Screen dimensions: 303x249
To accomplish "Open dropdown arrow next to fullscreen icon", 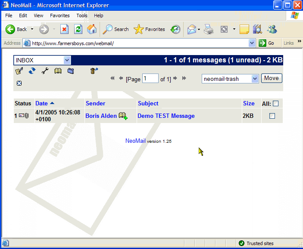I will coord(234,29).
